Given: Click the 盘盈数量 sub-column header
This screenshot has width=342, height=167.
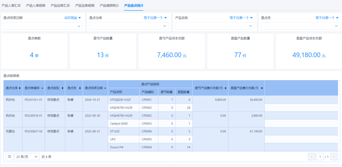Looking at the screenshot, I should click(x=184, y=92).
